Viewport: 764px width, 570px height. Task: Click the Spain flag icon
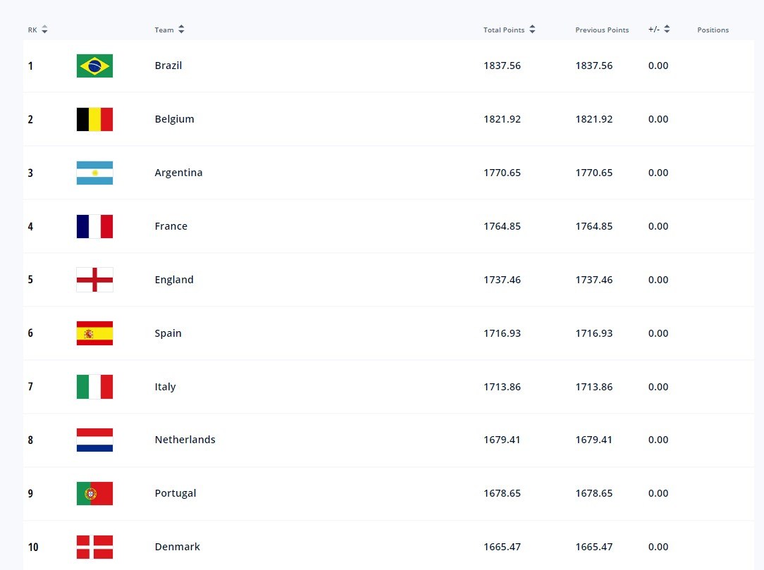pyautogui.click(x=94, y=333)
